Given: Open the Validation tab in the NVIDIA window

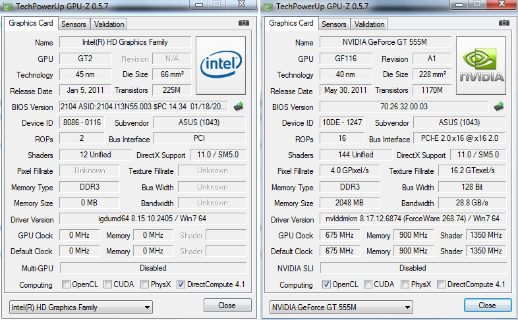Looking at the screenshot, I should coord(369,24).
